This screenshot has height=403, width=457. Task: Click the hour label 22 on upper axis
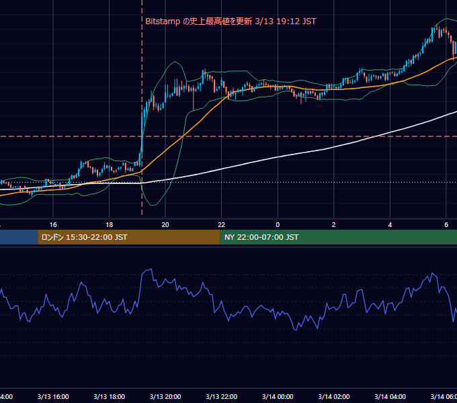coord(222,224)
